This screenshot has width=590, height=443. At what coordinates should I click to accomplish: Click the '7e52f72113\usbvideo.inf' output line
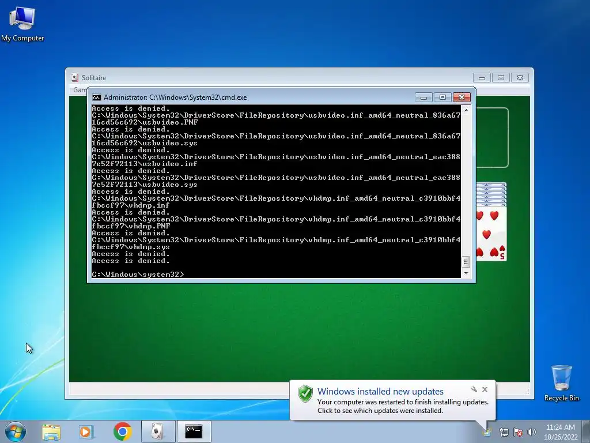coord(145,164)
